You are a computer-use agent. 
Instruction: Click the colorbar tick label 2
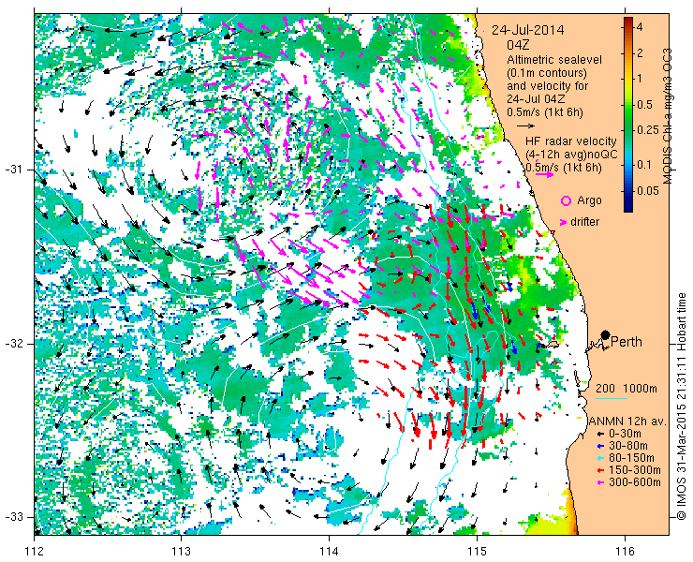pyautogui.click(x=640, y=53)
